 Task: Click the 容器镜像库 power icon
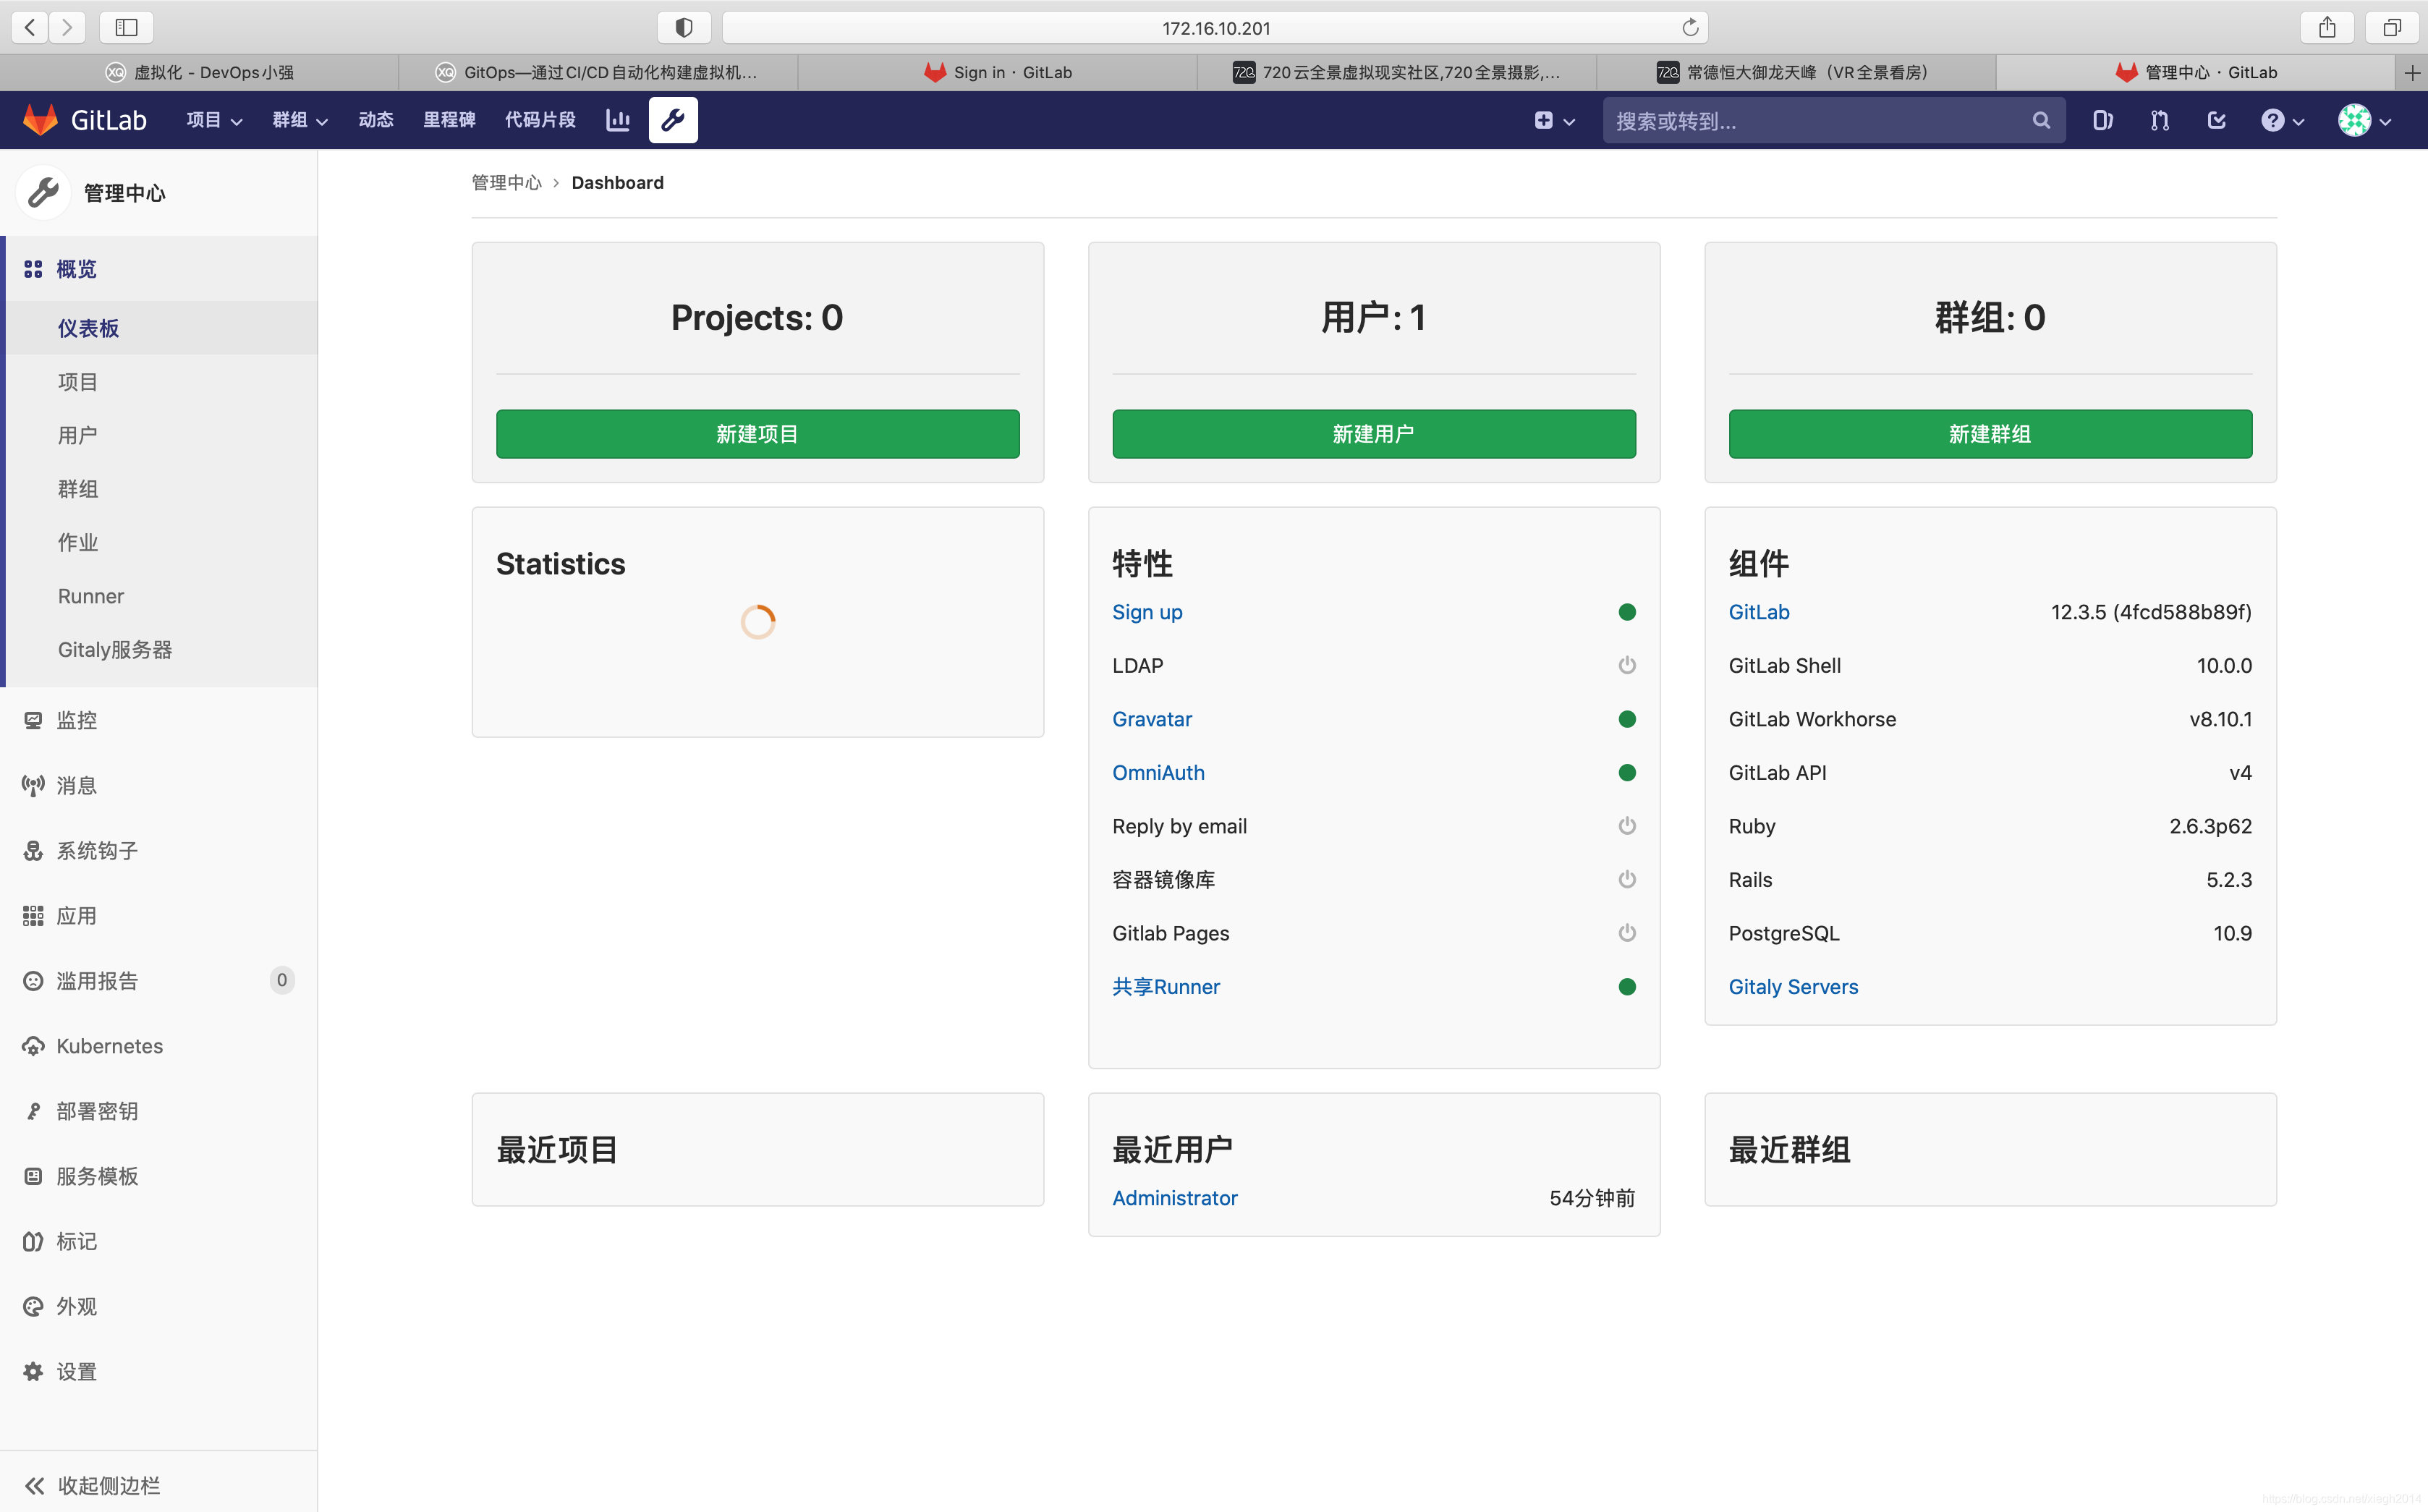(x=1627, y=879)
